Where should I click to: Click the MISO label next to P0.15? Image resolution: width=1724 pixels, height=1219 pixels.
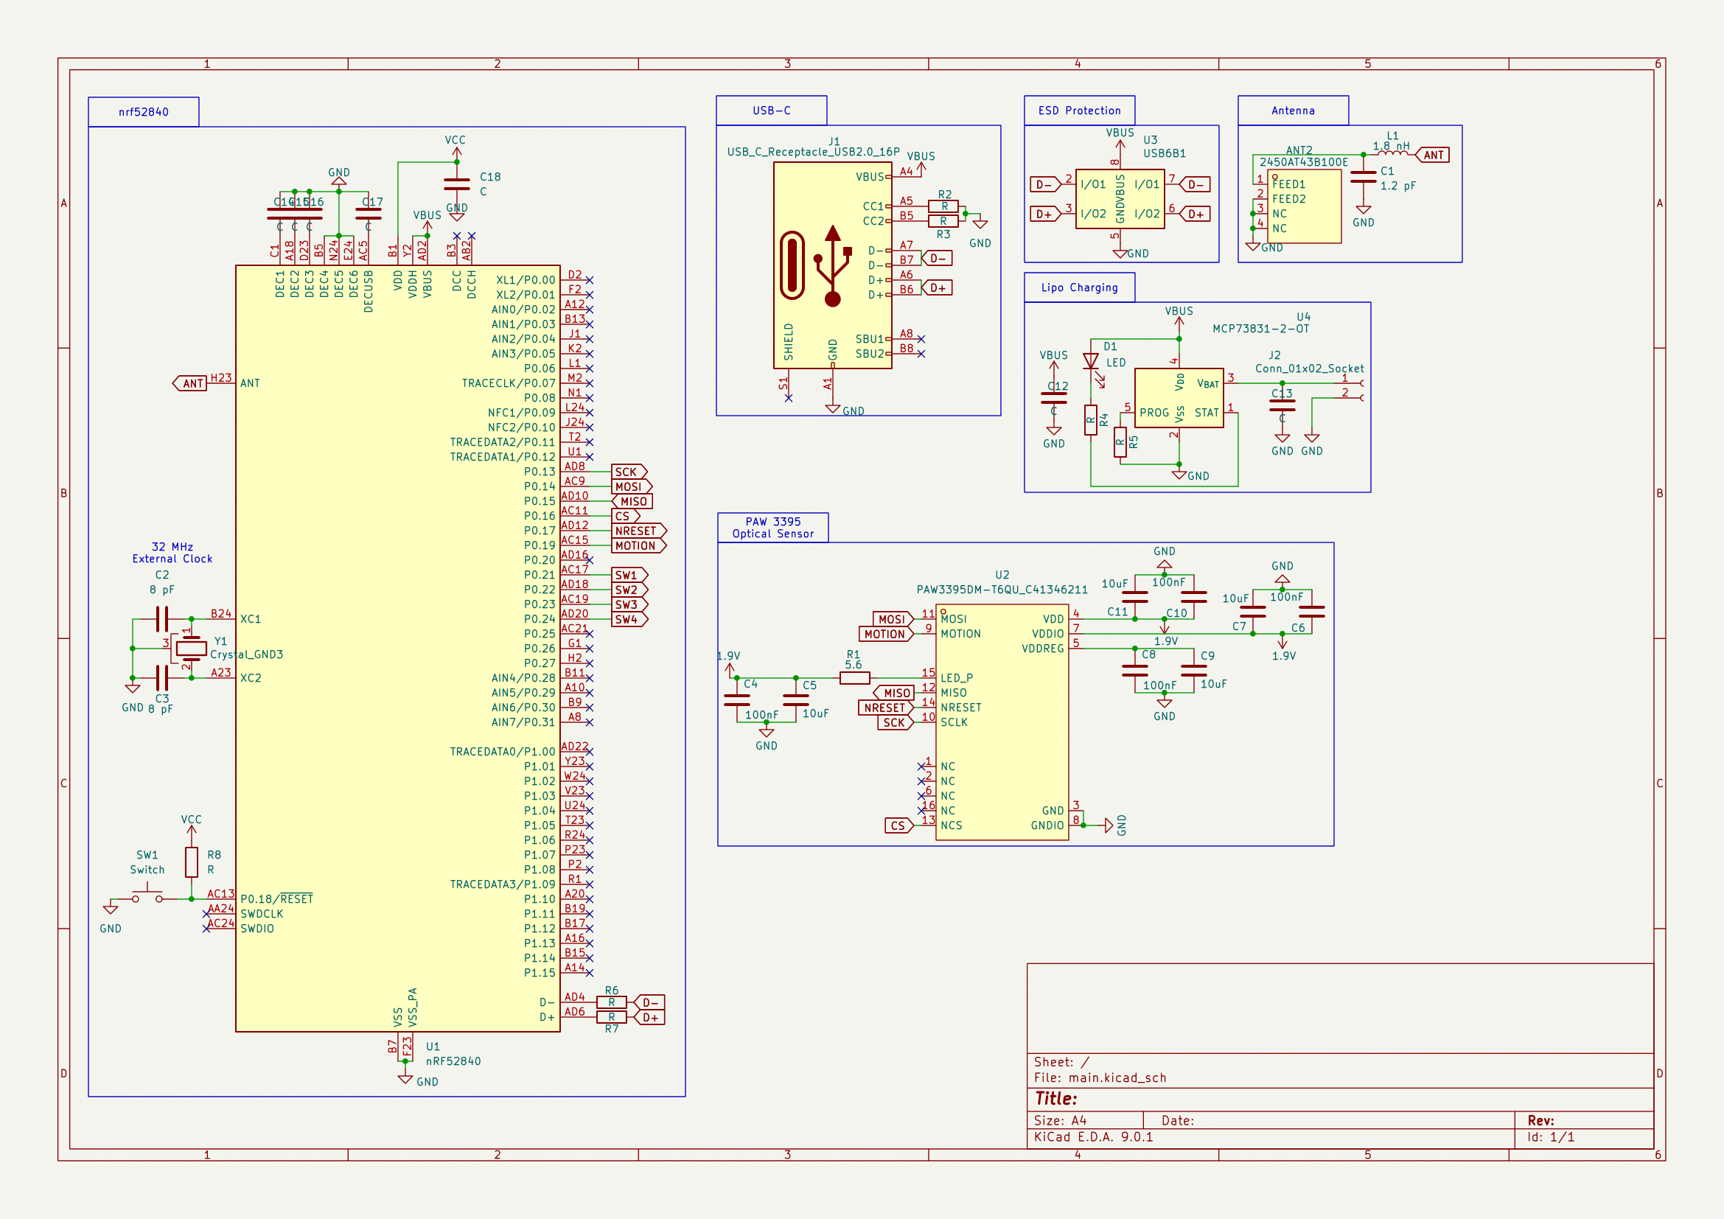click(x=632, y=500)
